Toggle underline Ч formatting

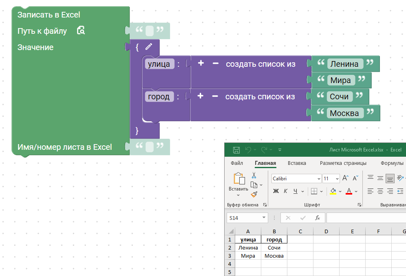pos(296,191)
